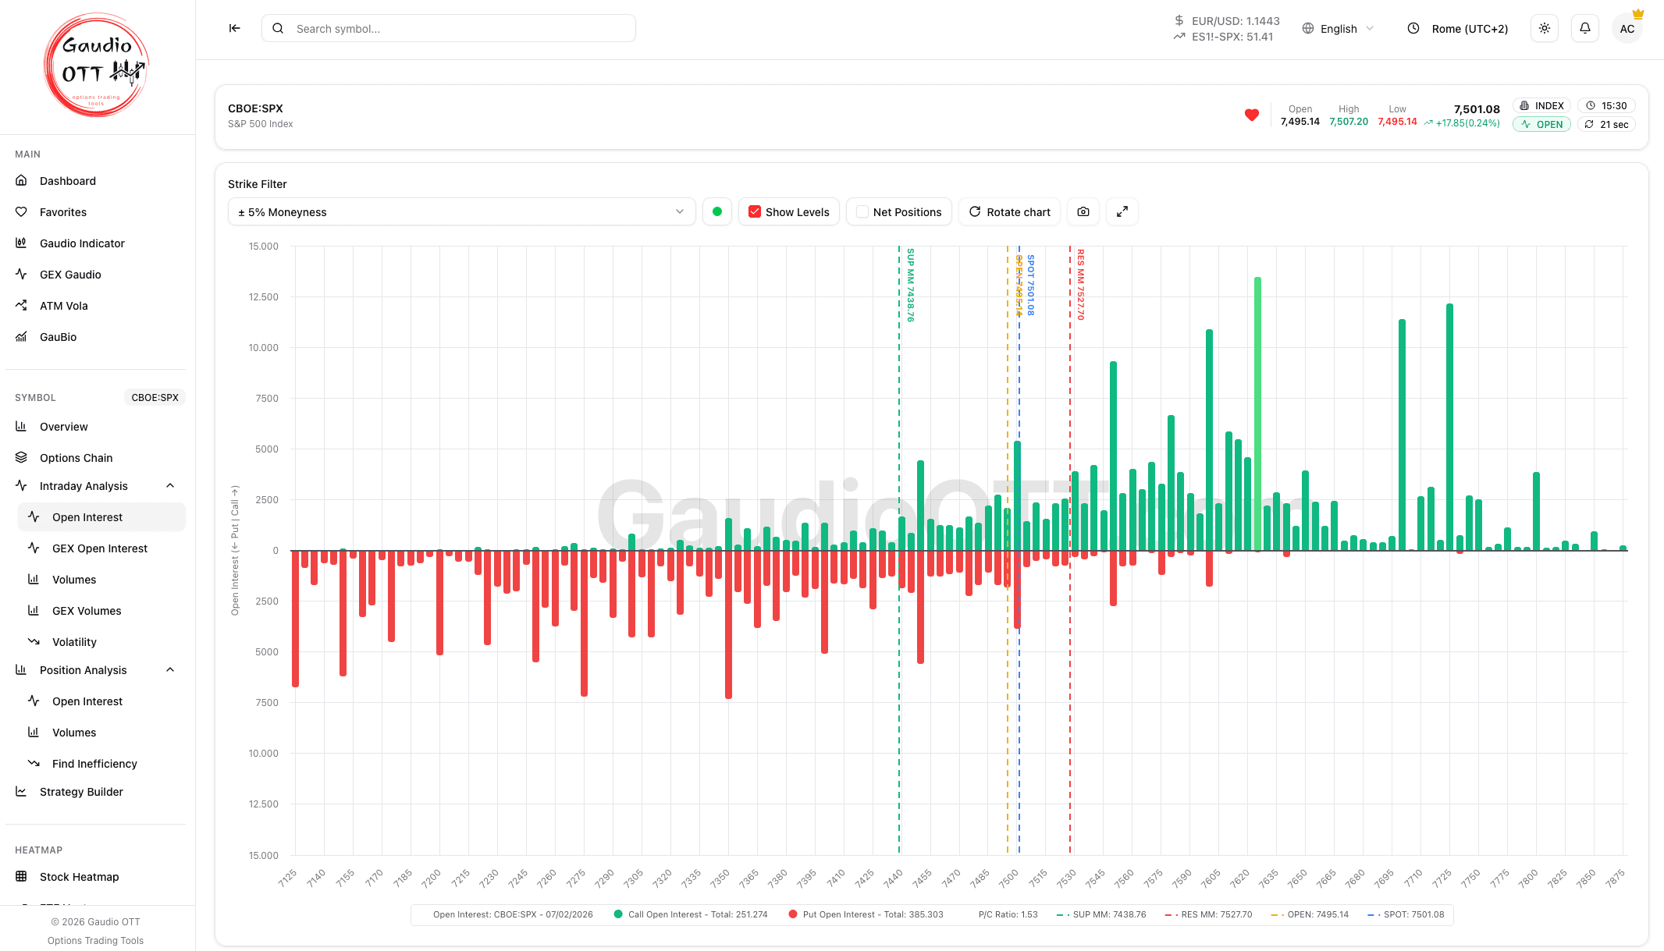Expand chart to fullscreen icon
Viewport: 1664px width, 951px height.
click(1122, 211)
